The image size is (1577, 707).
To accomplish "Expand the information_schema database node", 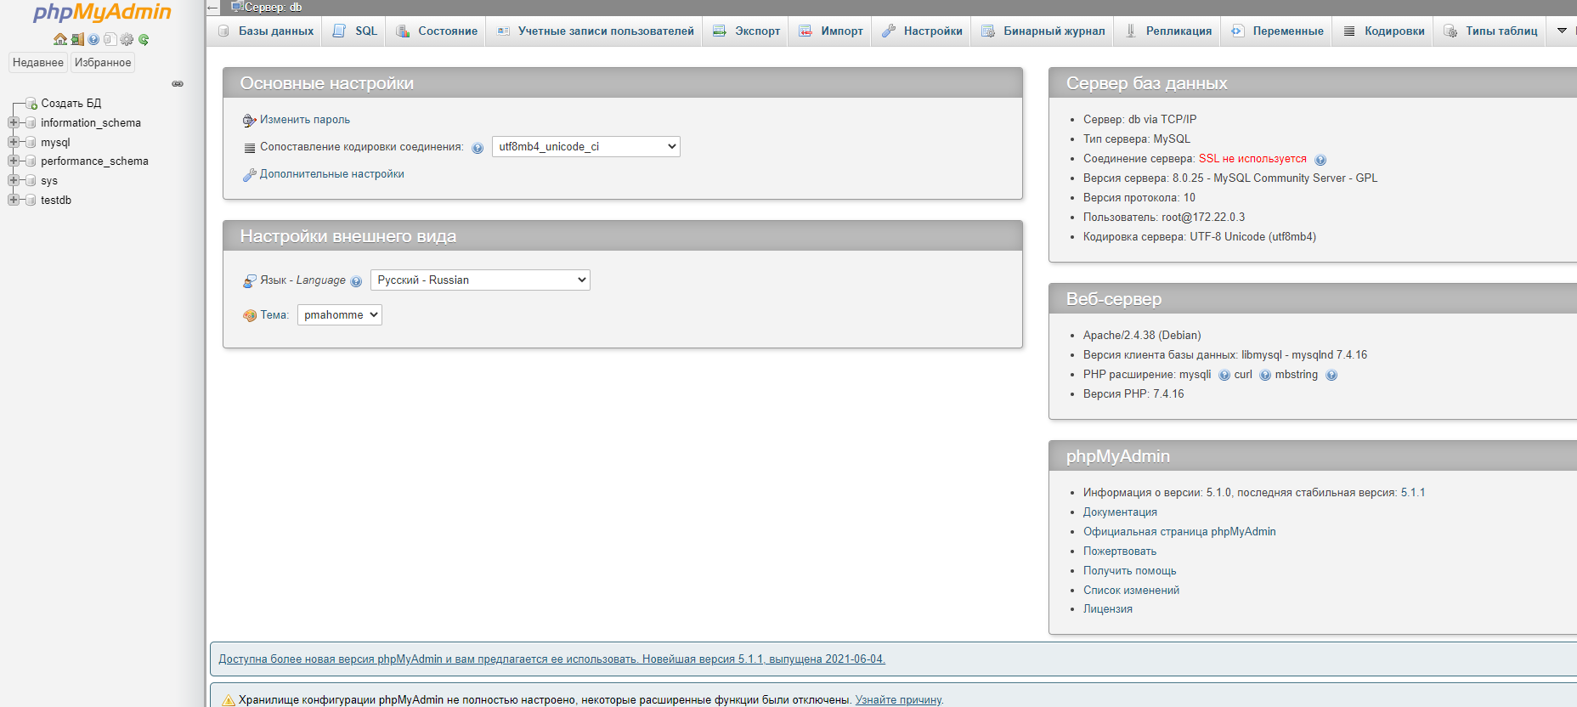I will (14, 122).
